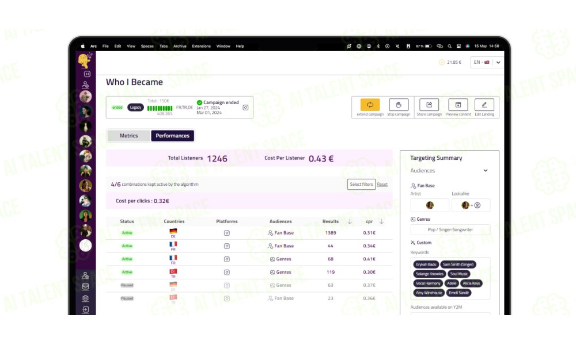Screen dimensions: 576x345
Task: Click the macOS Spotlight search icon
Action: [x=449, y=46]
